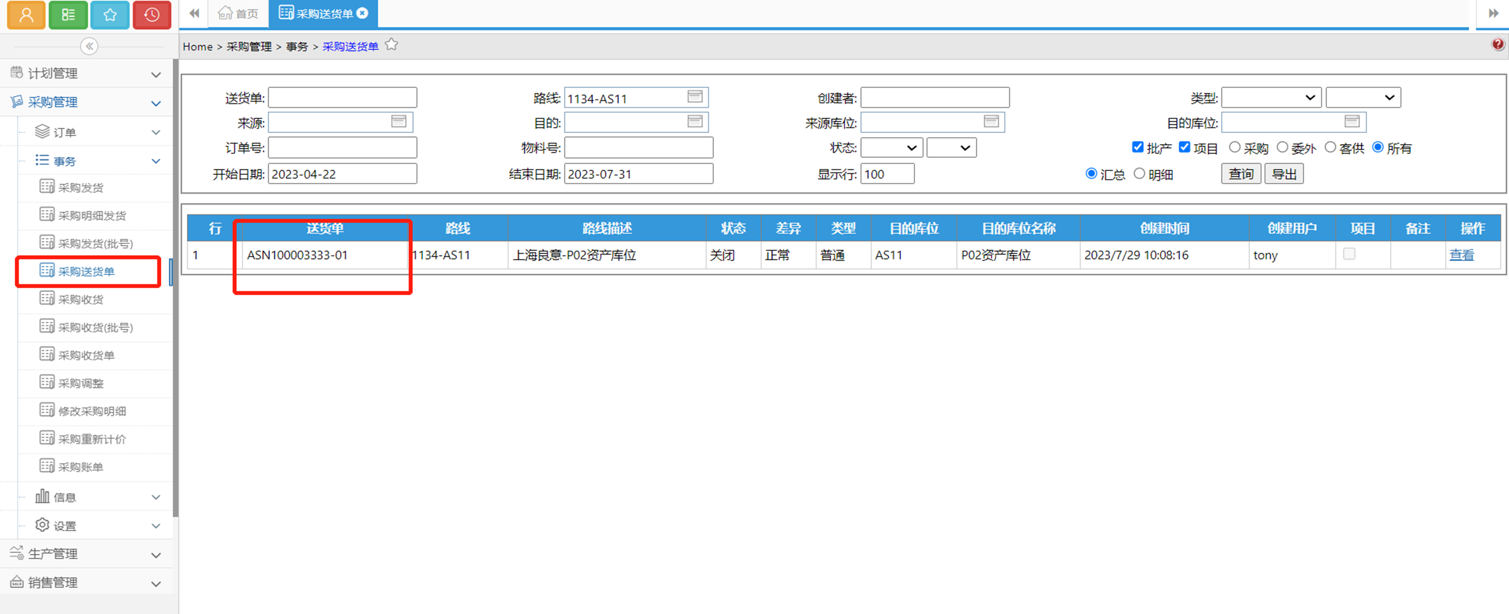Uncheck the 项目 filter checkbox

(x=1184, y=147)
